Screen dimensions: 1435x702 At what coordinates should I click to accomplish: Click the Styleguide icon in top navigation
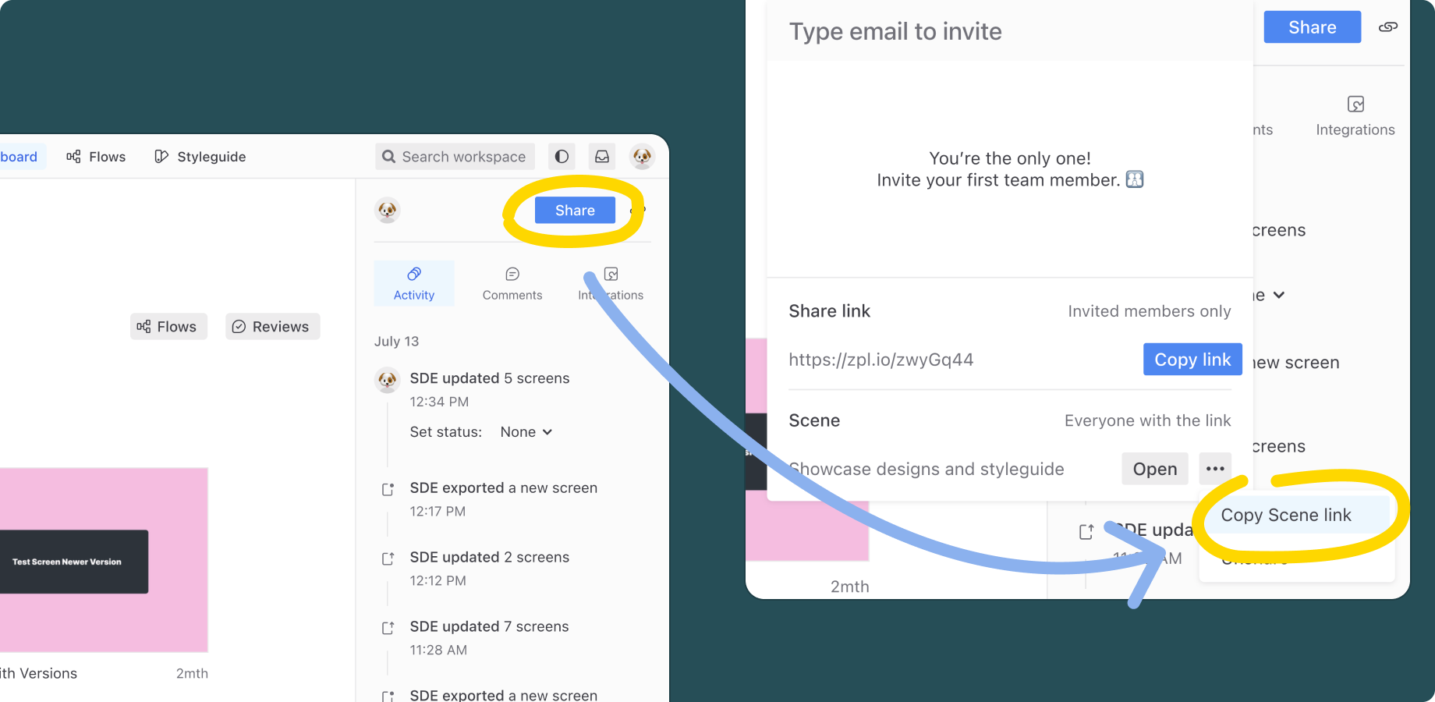tap(161, 157)
